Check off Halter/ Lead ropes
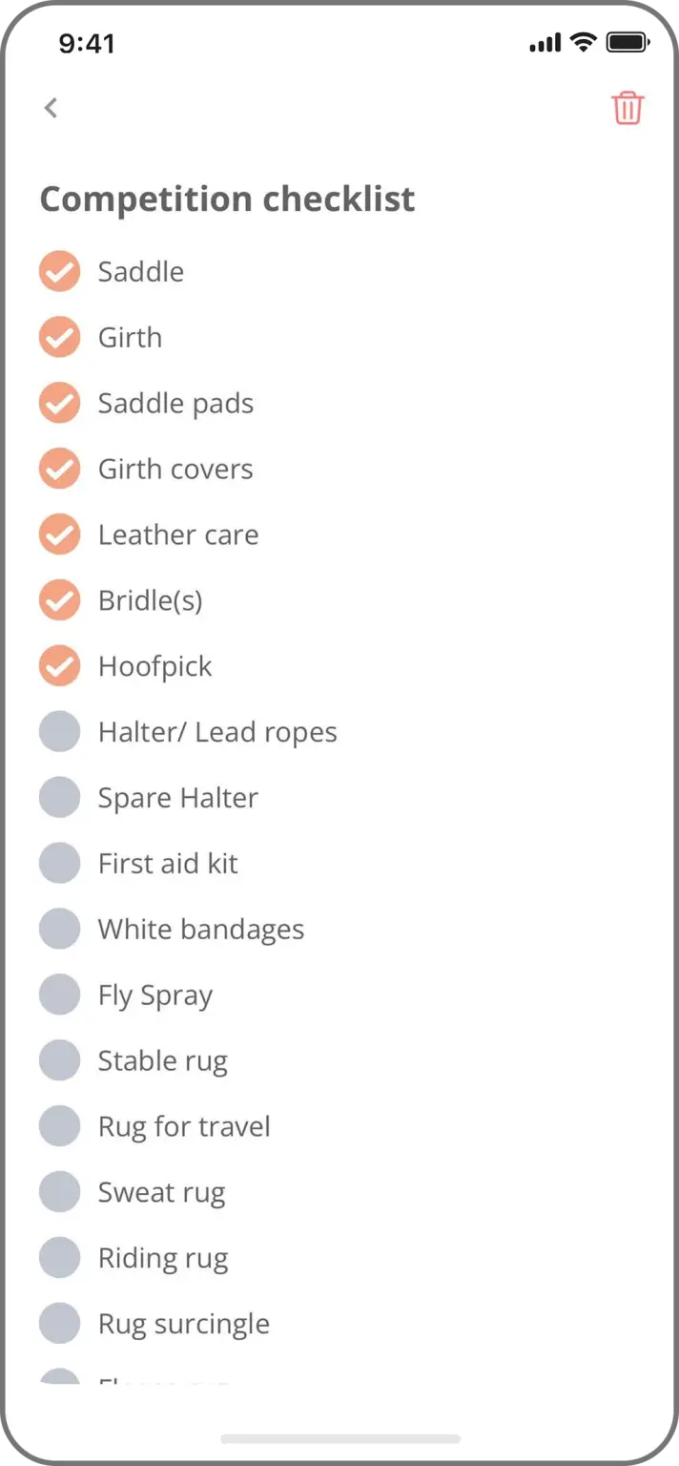 tap(59, 732)
